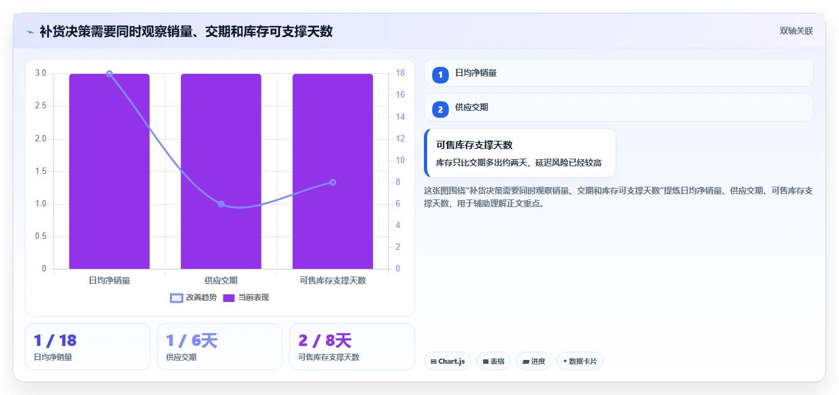The width and height of the screenshot is (839, 395).
Task: Click the lightning icon beside the title
Action: 30,31
